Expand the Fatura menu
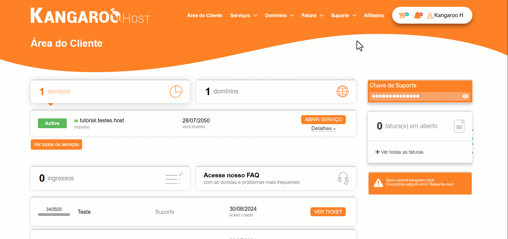The height and width of the screenshot is (239, 508). coord(313,15)
